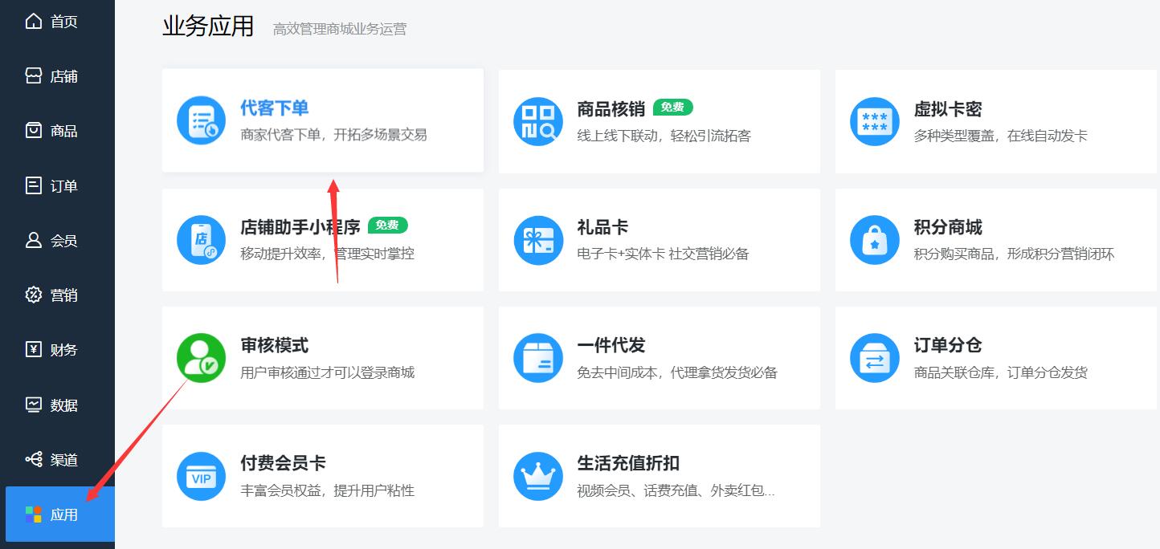This screenshot has height=549, width=1160.
Task: Click the green 审核模式 user icon
Action: point(201,357)
